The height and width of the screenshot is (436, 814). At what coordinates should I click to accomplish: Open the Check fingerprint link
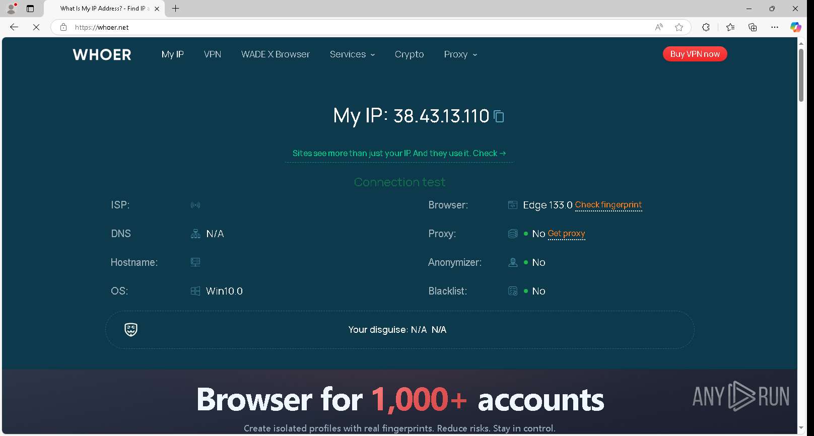(x=608, y=205)
